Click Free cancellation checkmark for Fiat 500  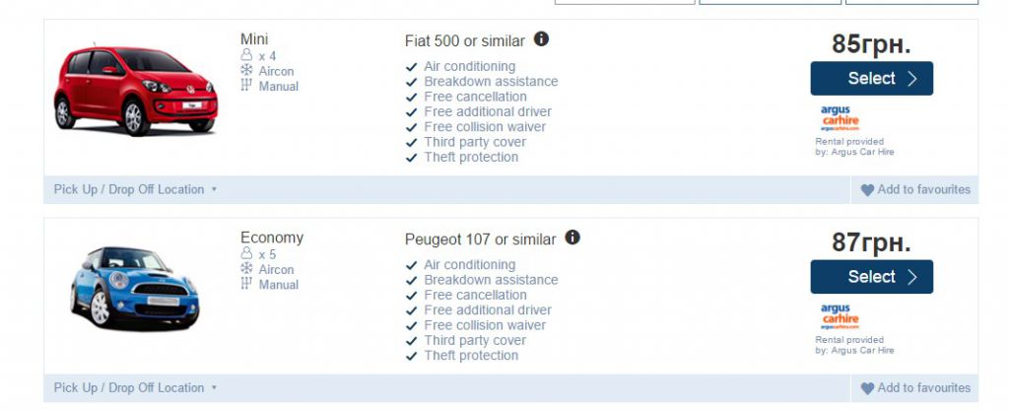412,97
